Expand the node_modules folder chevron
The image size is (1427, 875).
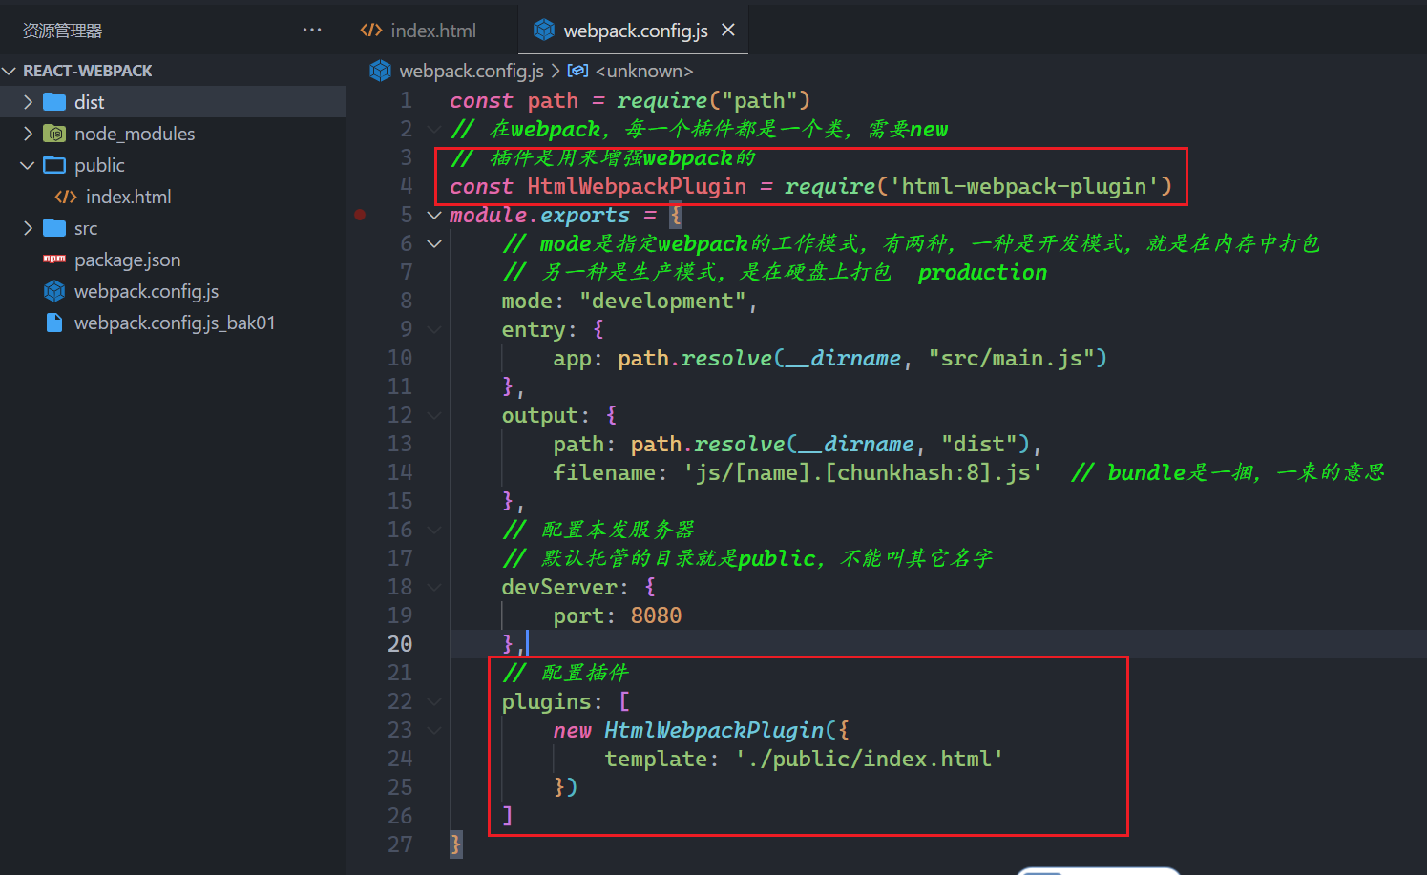point(28,134)
